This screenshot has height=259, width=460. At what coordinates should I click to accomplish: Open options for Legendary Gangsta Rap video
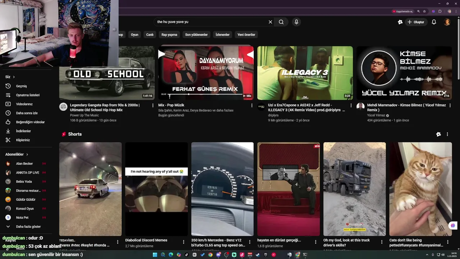coord(153,105)
